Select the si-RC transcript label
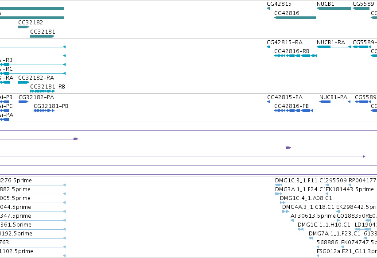This screenshot has width=377, height=258. (x=6, y=69)
